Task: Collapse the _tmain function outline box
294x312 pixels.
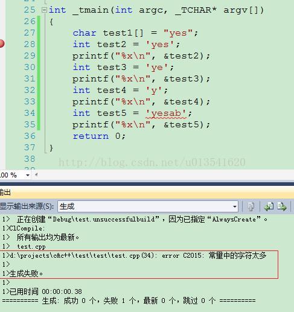Action: pyautogui.click(x=44, y=10)
